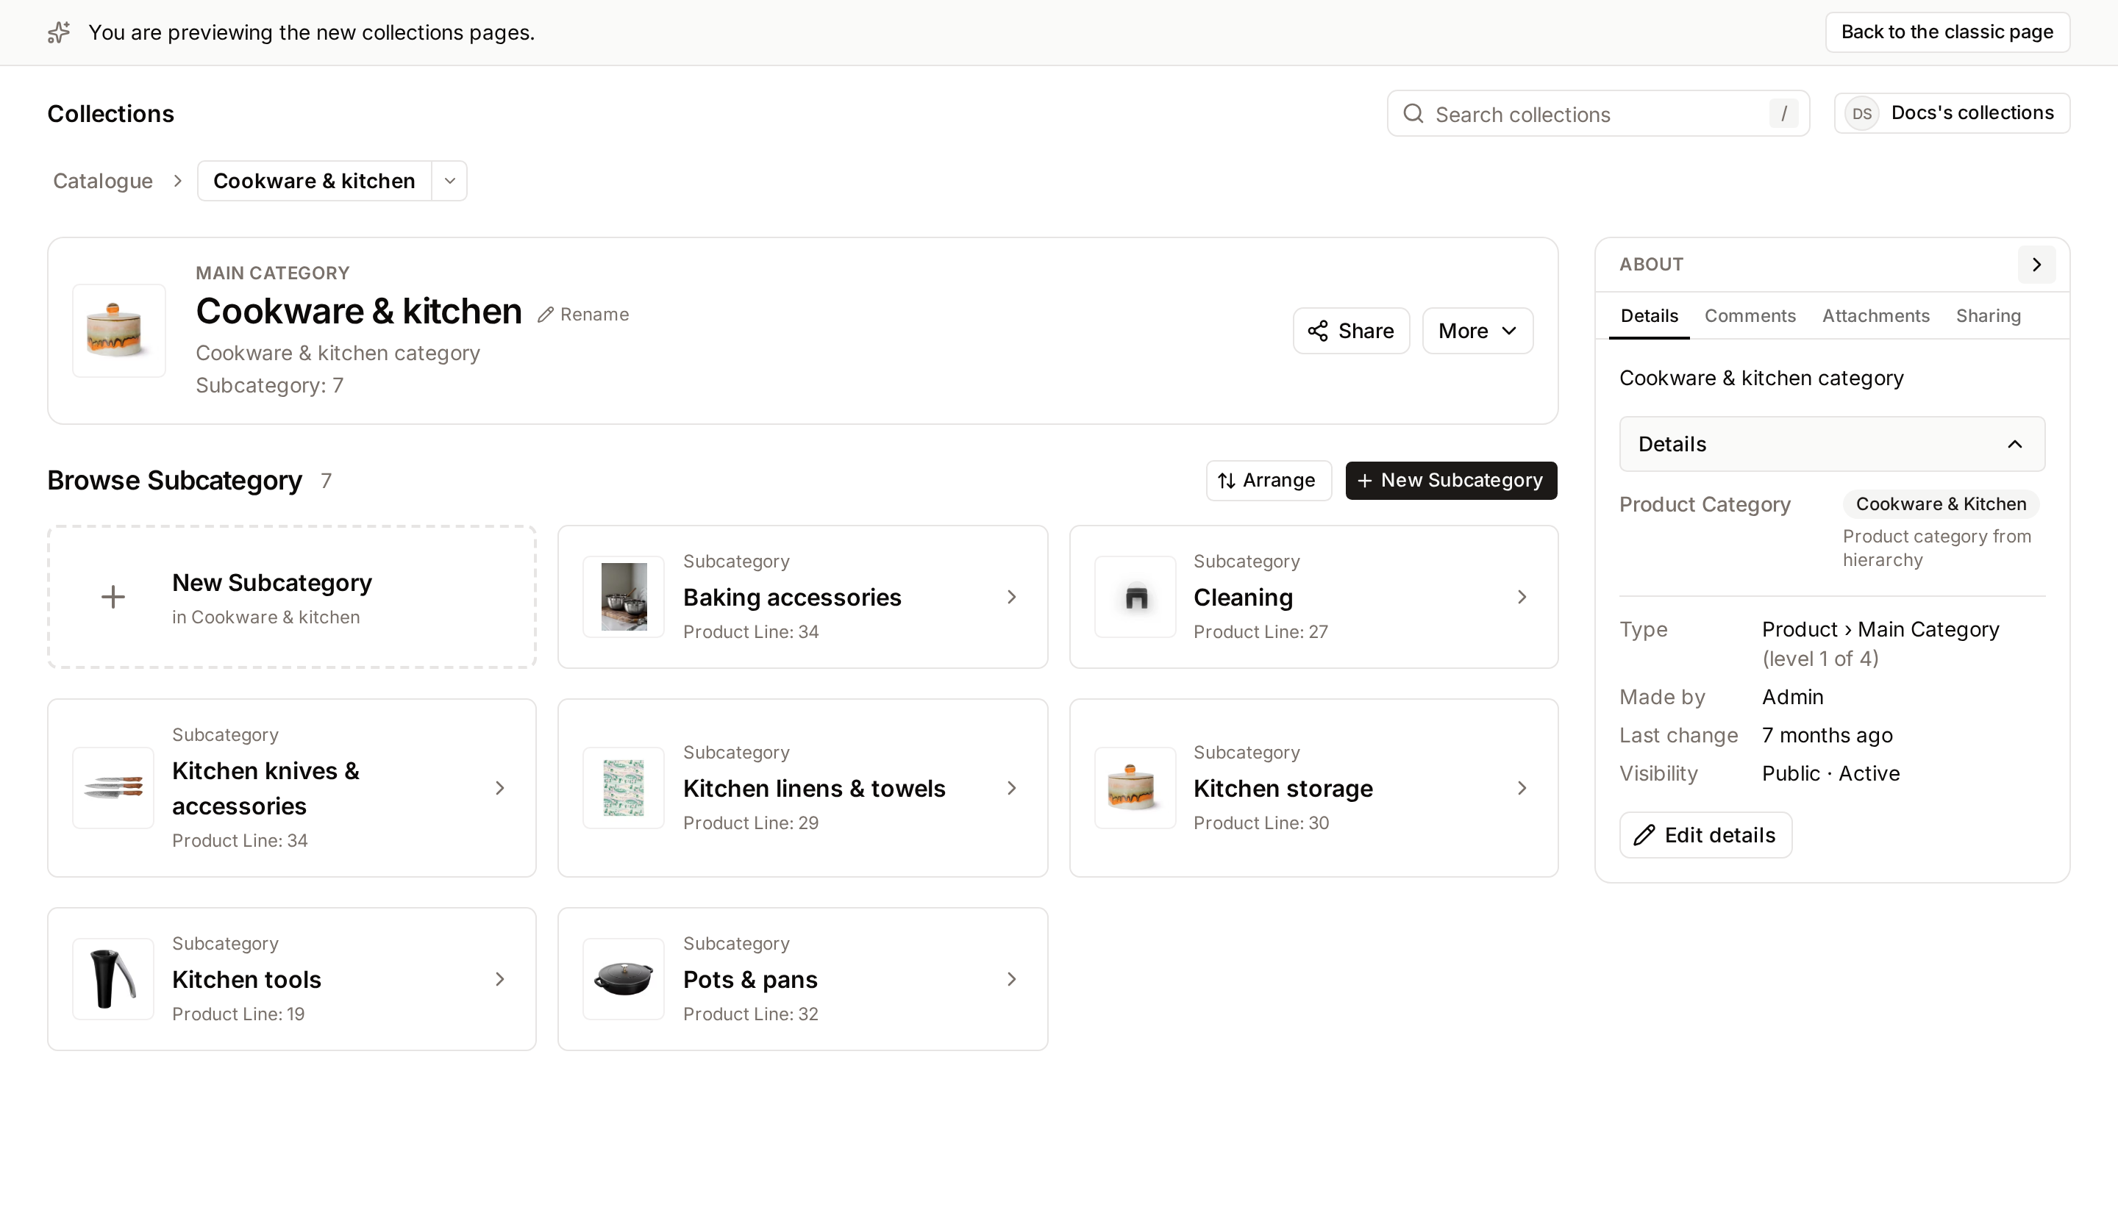Click the Search collections field
The image size is (2118, 1229).
click(1598, 113)
